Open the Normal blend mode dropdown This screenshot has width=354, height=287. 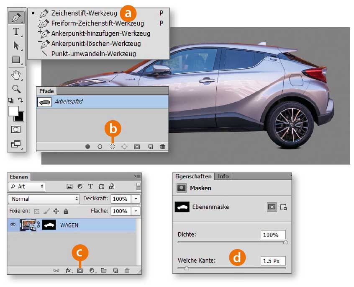(44, 199)
